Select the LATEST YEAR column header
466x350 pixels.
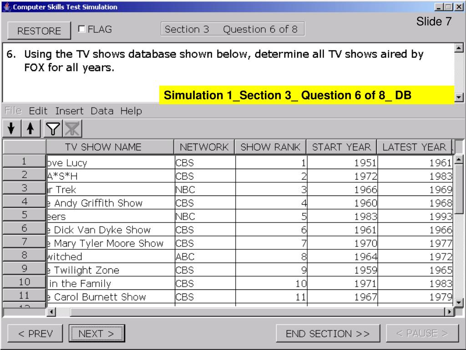tap(415, 147)
